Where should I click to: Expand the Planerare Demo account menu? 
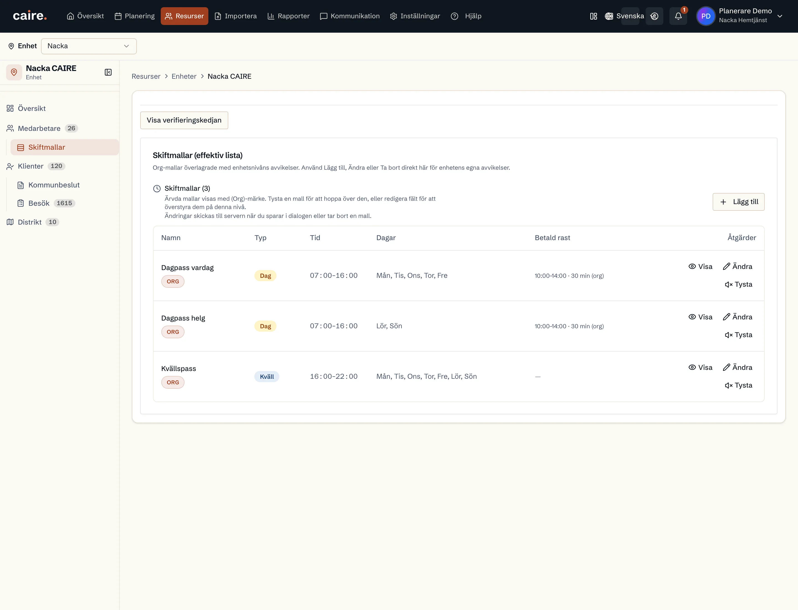(779, 16)
